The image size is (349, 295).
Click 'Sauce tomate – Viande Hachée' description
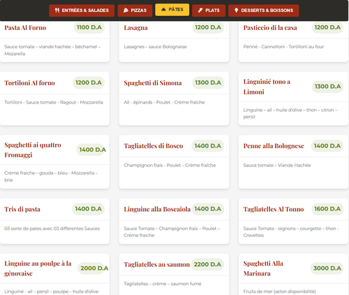277,165
